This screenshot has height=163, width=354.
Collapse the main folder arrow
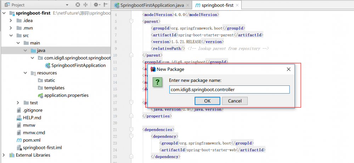pyautogui.click(x=18, y=43)
